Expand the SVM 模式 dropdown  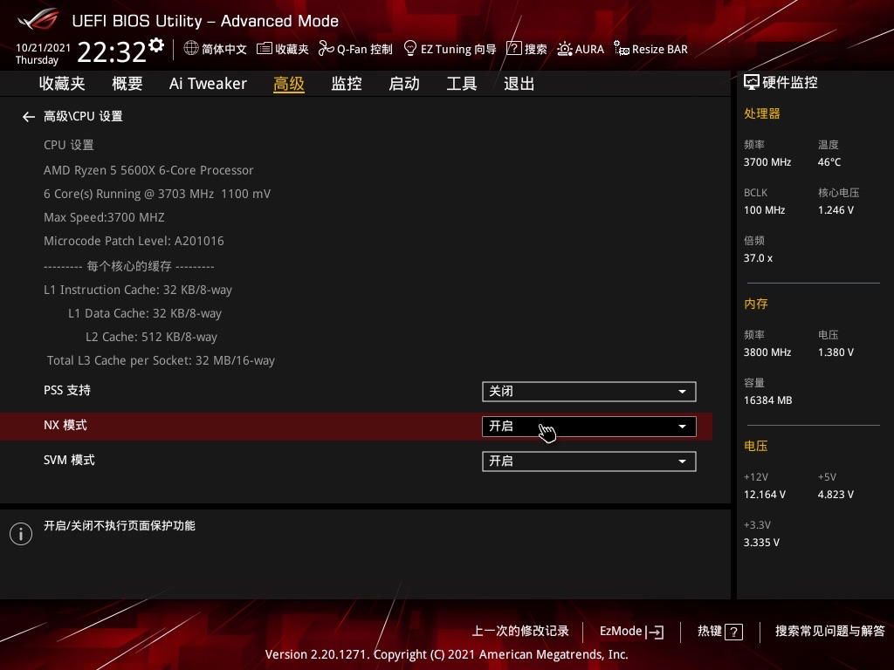[x=682, y=461]
